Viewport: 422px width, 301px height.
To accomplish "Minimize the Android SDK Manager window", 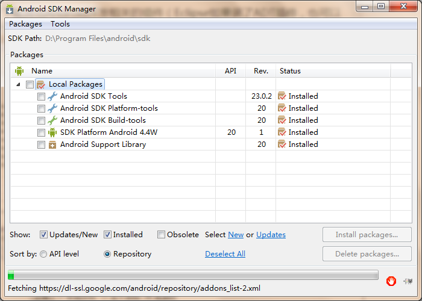I will tap(365, 7).
